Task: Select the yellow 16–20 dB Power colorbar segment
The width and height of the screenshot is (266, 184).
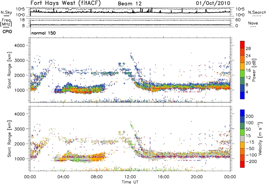Action: tap(242, 66)
